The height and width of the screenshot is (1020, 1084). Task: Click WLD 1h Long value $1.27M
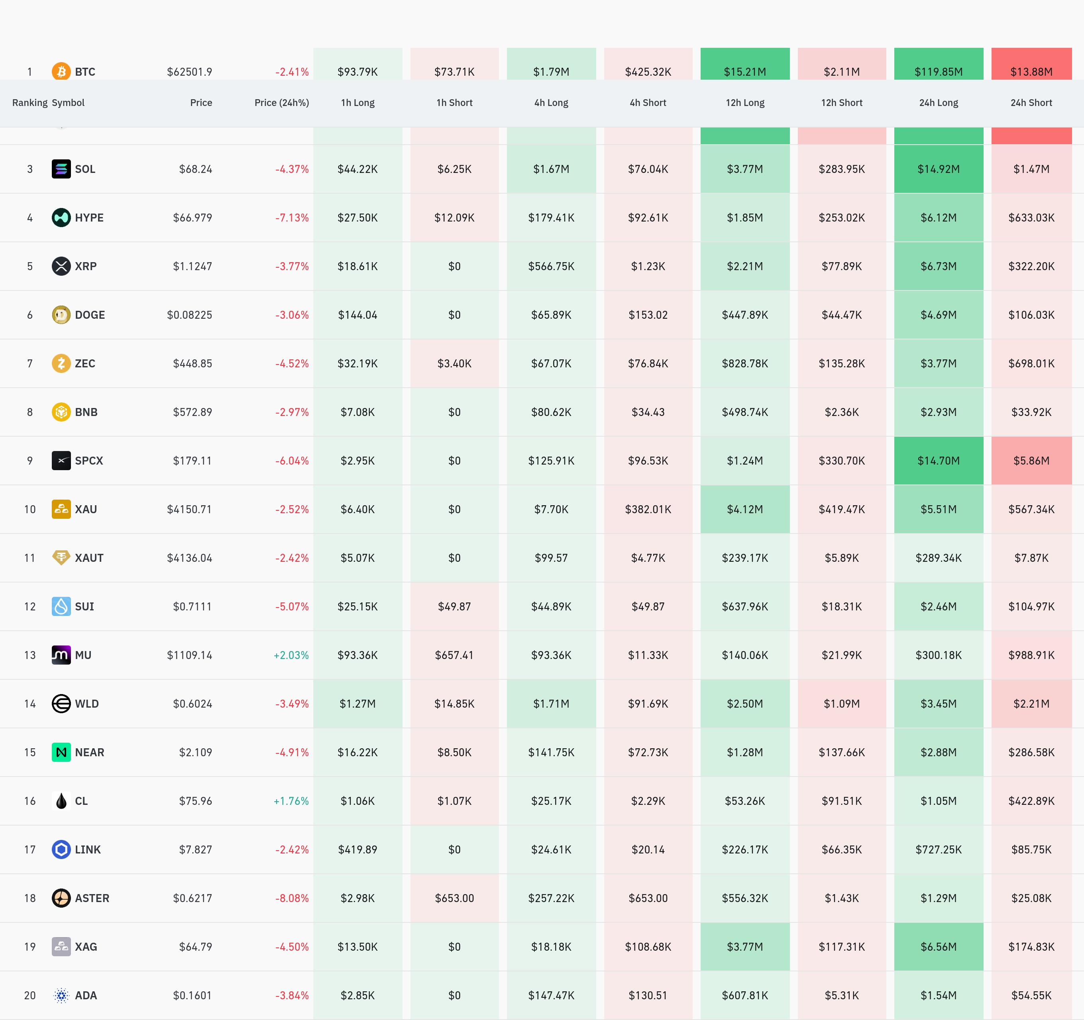pos(358,704)
